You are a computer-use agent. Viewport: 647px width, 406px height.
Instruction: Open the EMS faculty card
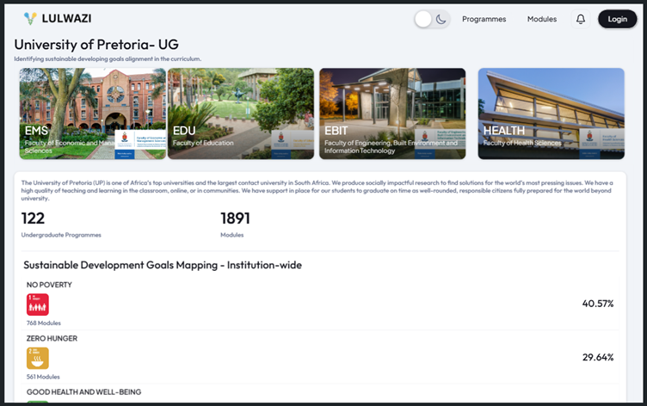click(x=92, y=114)
